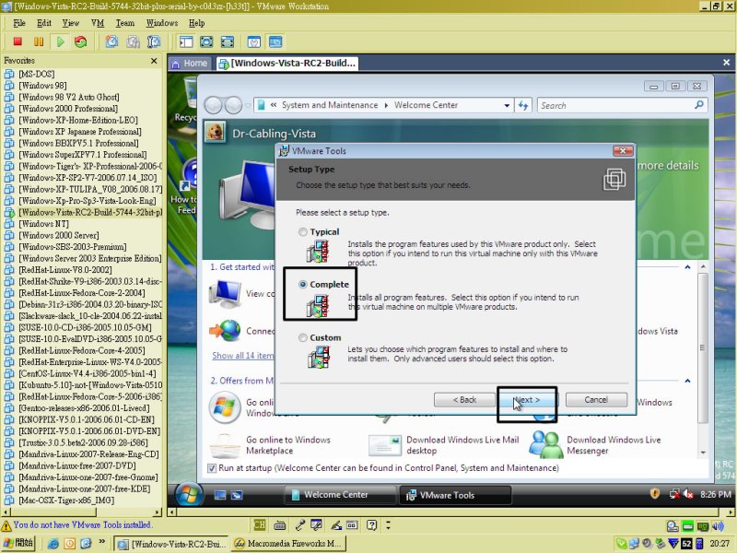Click the search magnifier in Welcome Center
The width and height of the screenshot is (737, 553).
(x=699, y=105)
